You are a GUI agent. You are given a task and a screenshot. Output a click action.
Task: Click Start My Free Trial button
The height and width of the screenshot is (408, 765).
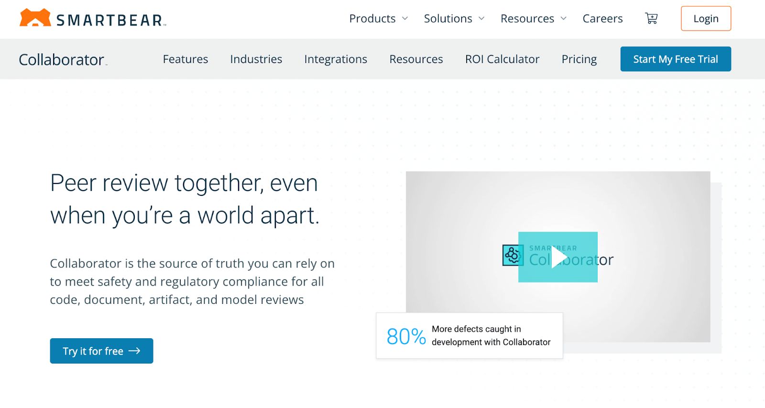coord(676,59)
